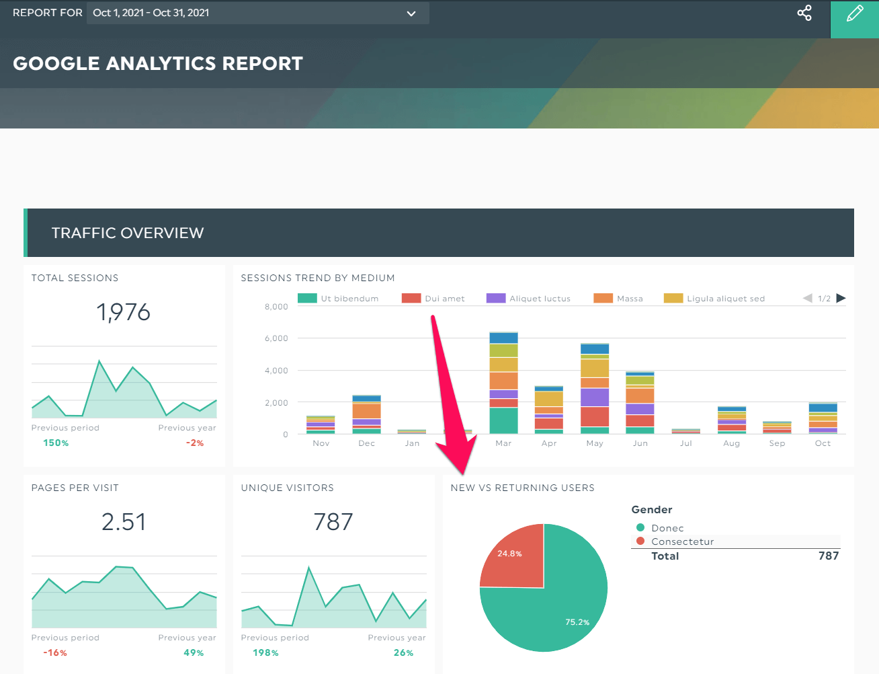Click the 75.2% teal pie slice
879x674 pixels.
click(x=558, y=605)
